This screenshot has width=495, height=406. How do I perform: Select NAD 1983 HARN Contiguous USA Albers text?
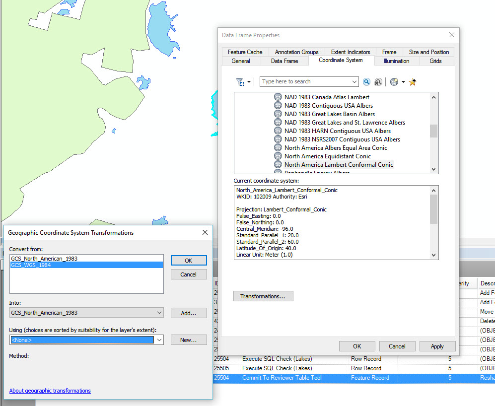(338, 131)
